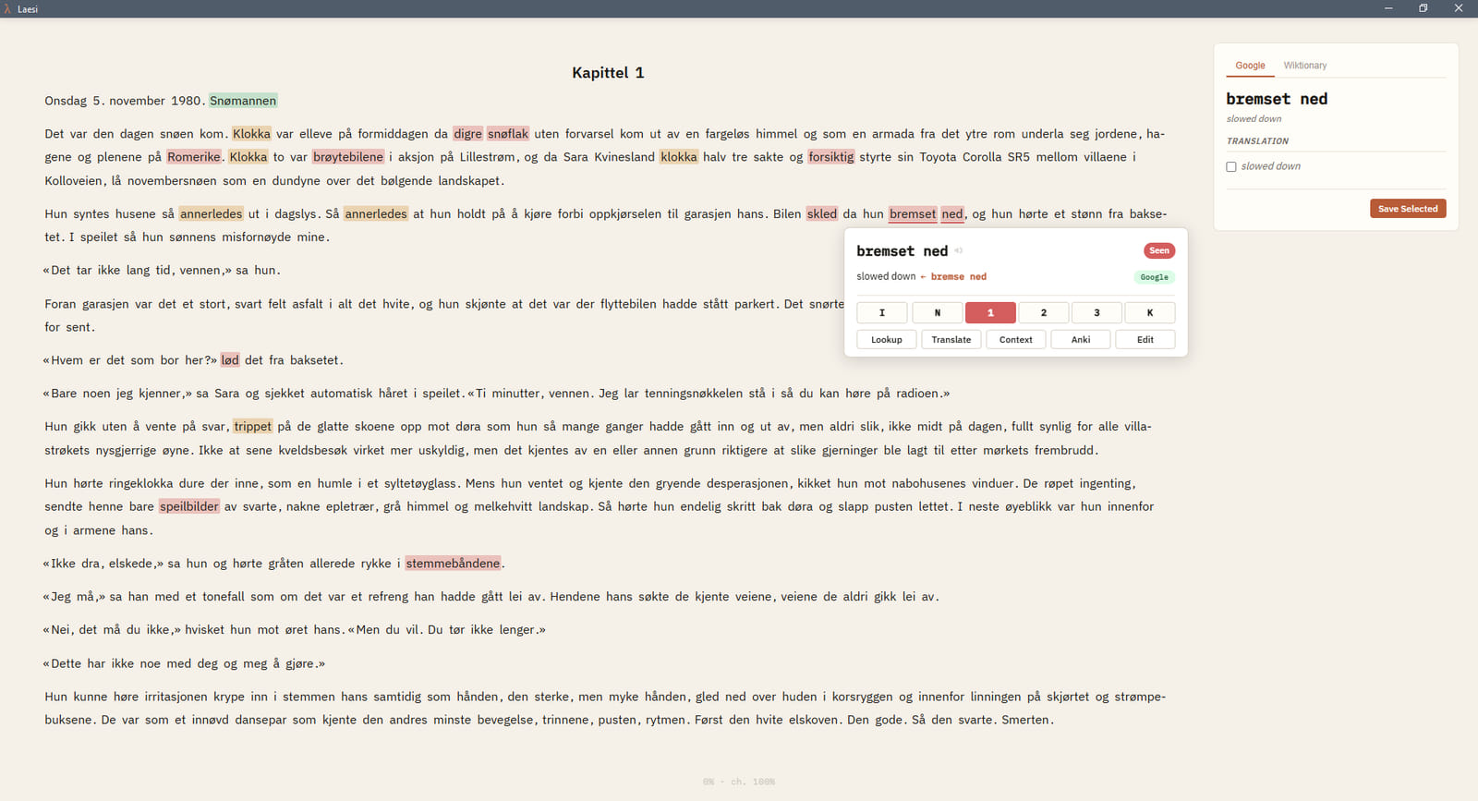The image size is (1478, 801).
Task: Select the highlighted word 'Snømannen'
Action: click(243, 101)
